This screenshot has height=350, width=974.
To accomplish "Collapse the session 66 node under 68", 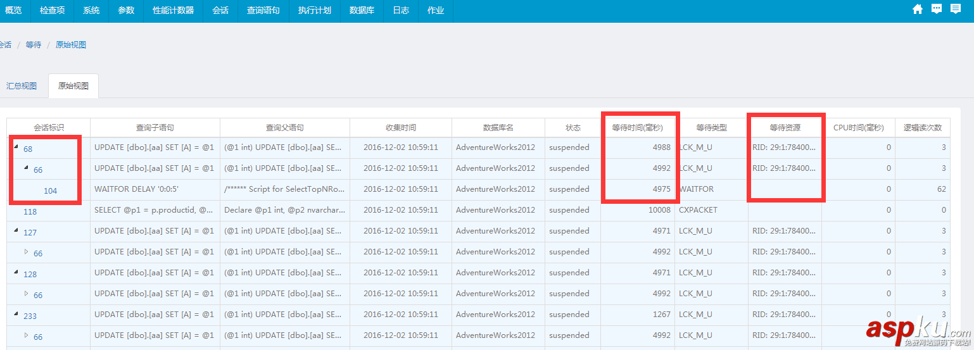I will click(27, 168).
